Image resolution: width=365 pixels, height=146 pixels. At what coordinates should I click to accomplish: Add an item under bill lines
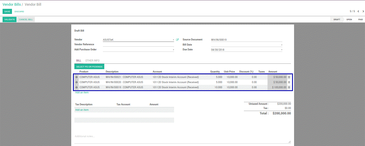pyautogui.click(x=82, y=92)
